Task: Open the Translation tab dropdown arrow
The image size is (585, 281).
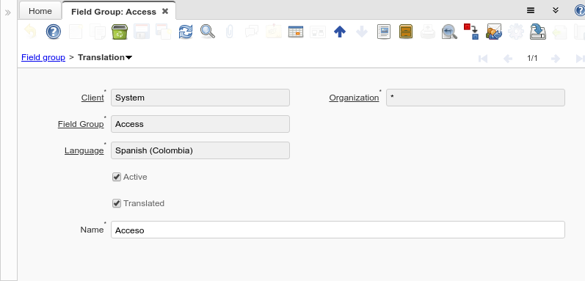Action: click(x=128, y=58)
